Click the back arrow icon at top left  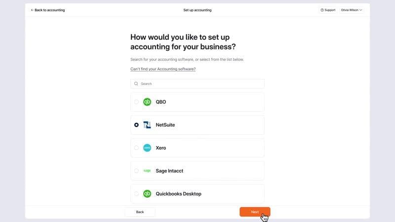32,10
